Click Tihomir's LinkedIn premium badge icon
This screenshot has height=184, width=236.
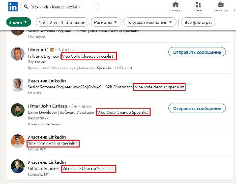52,49
